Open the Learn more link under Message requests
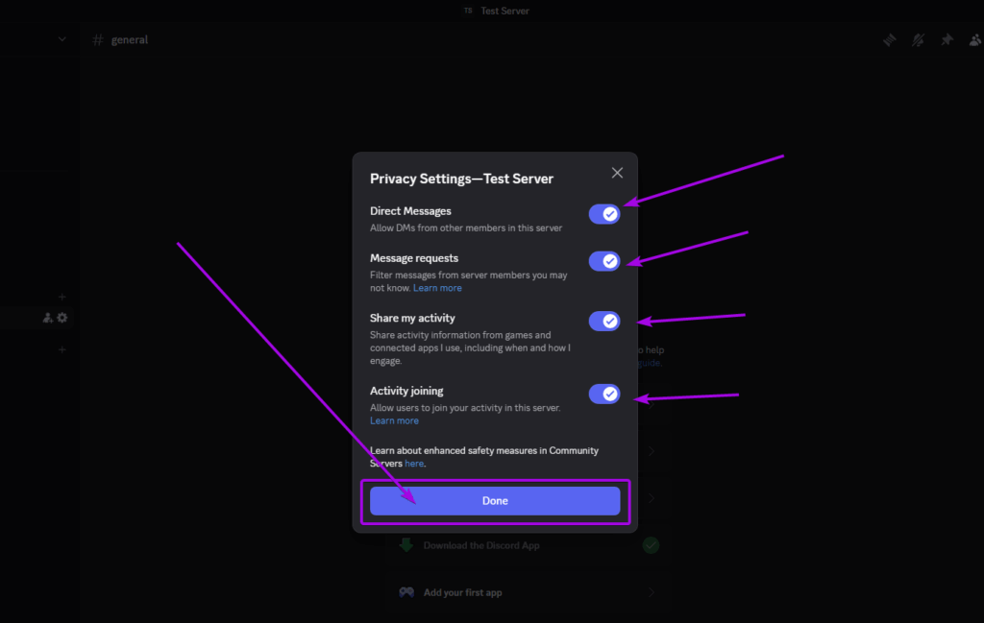984x623 pixels. point(437,287)
